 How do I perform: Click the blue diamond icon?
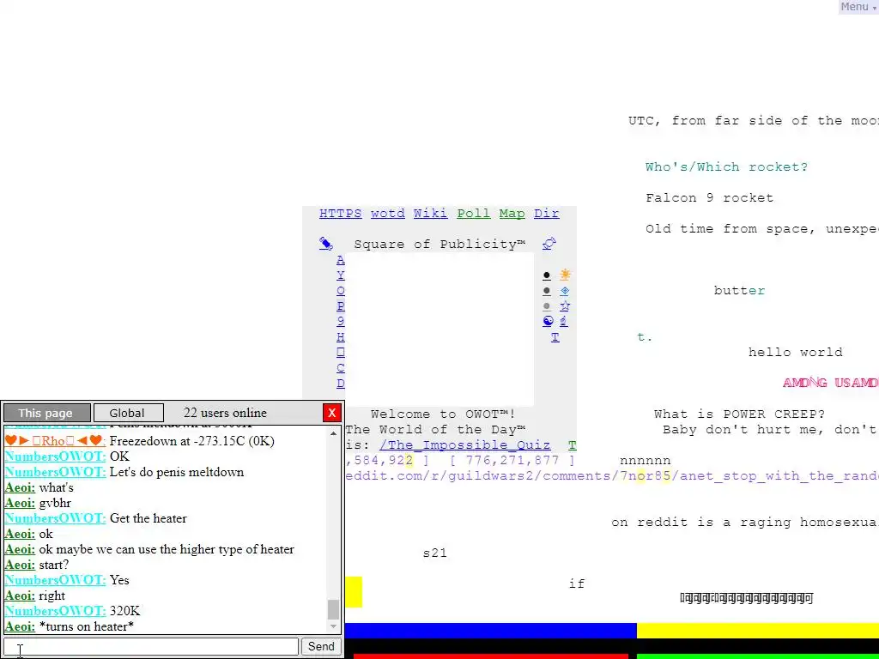565,291
